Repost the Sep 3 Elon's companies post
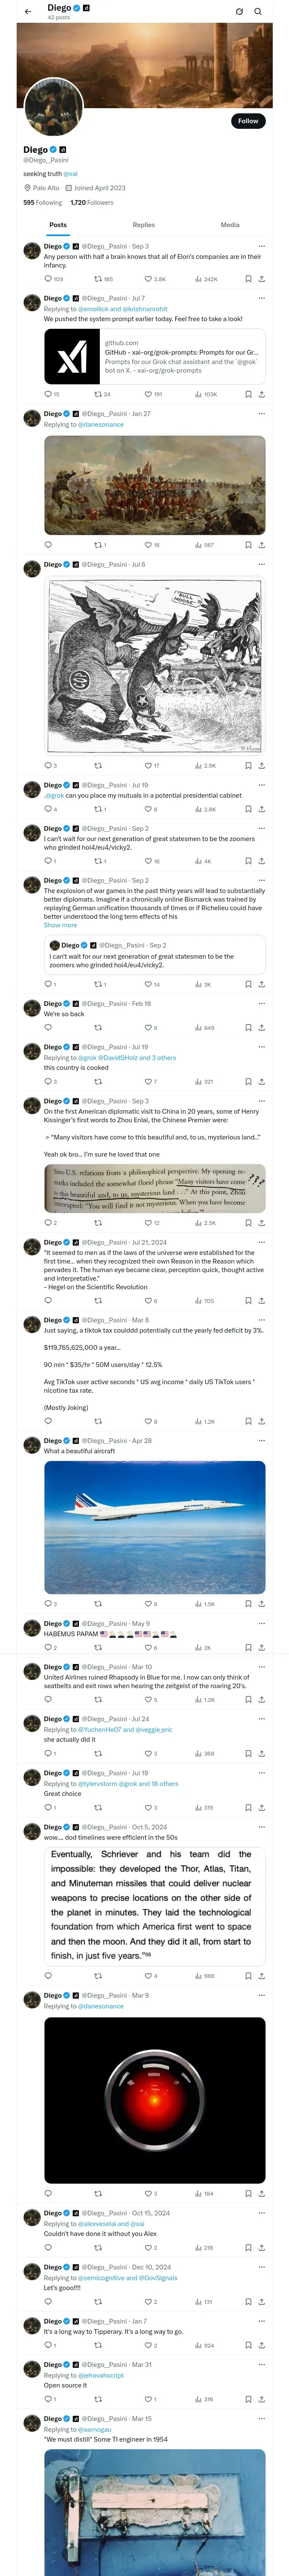This screenshot has height=2576, width=289. [103, 279]
